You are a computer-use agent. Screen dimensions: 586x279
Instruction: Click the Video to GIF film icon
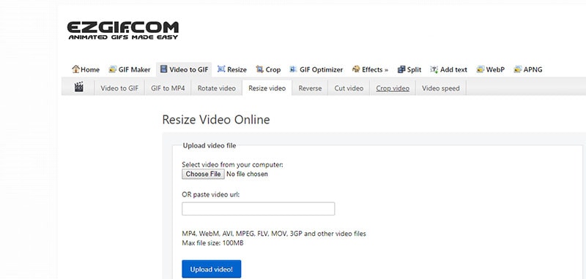click(163, 69)
